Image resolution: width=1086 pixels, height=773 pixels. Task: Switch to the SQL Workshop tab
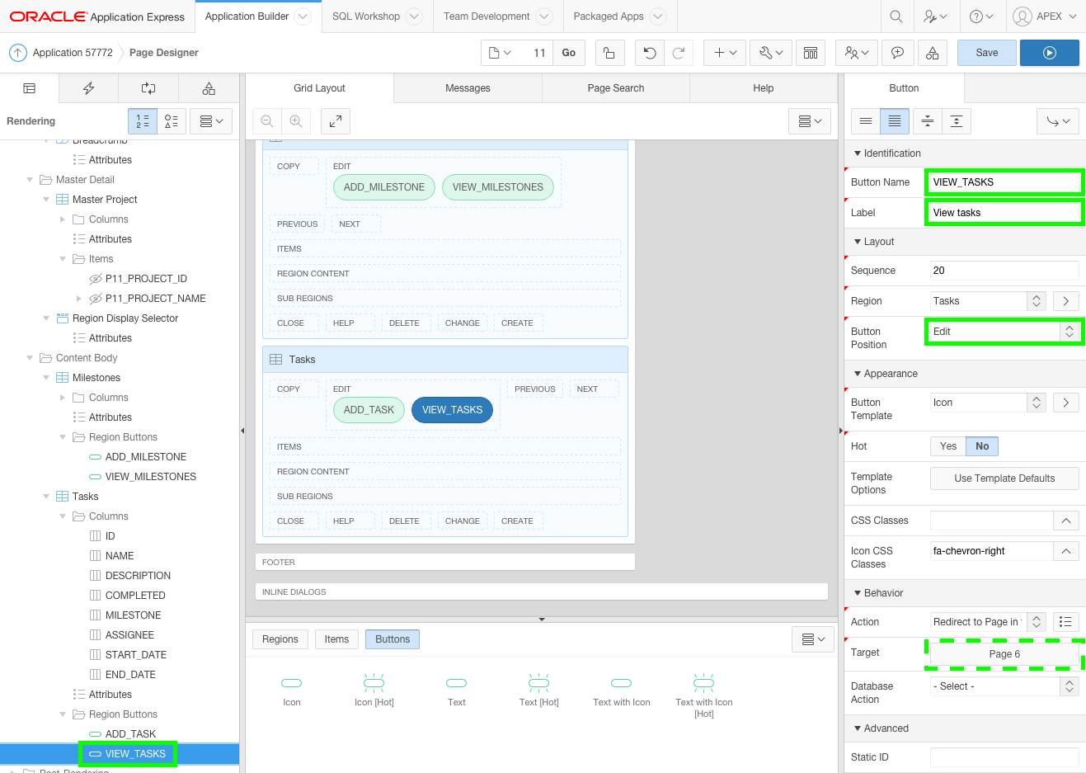click(x=365, y=16)
